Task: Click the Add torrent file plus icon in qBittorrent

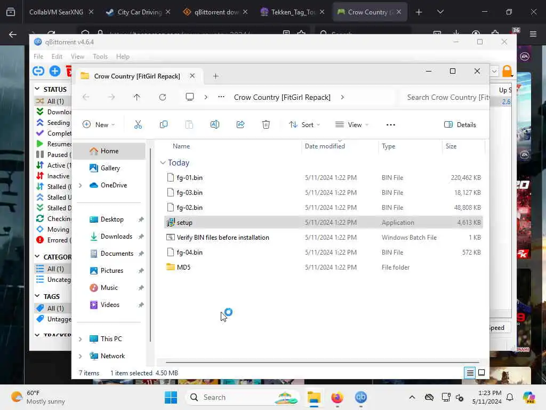Action: tap(55, 71)
